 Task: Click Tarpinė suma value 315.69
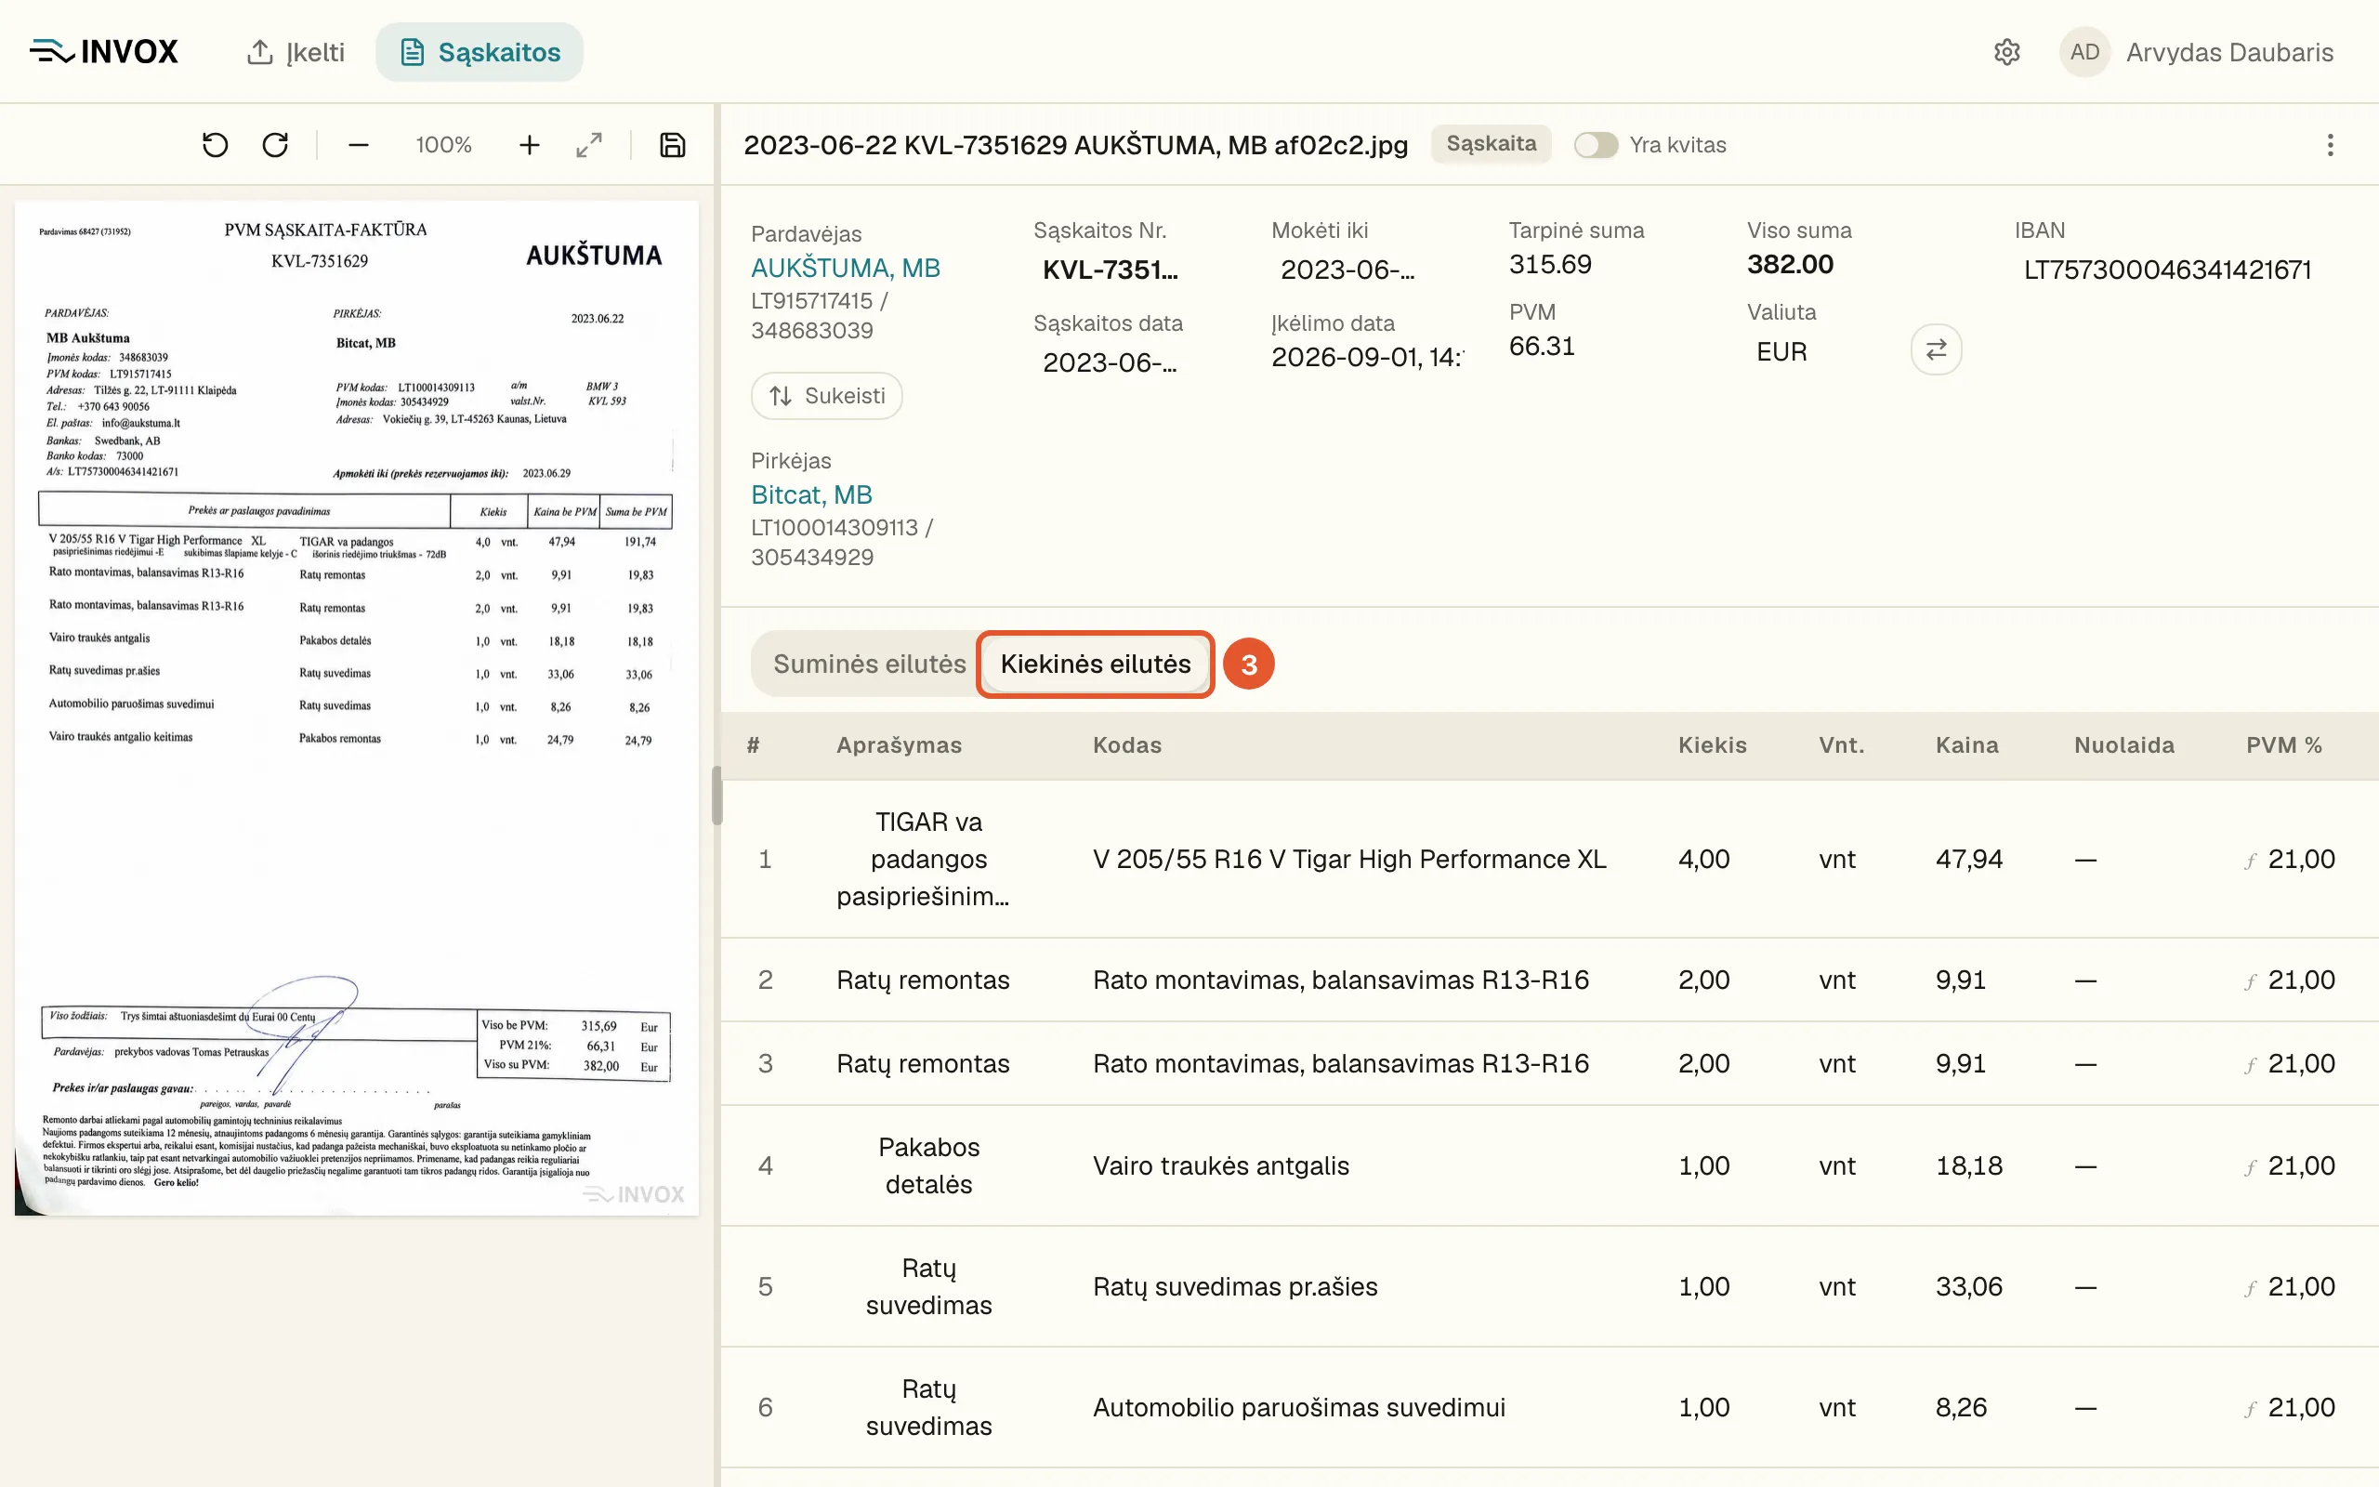[1550, 265]
